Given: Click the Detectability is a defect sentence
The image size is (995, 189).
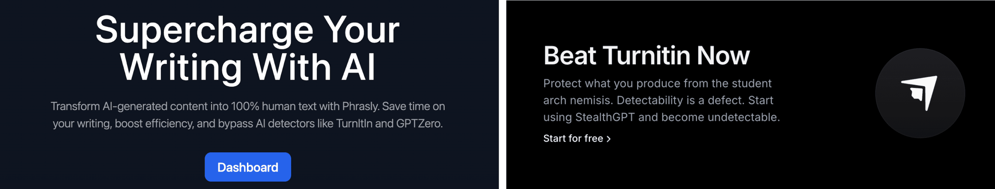Looking at the screenshot, I should 681,100.
